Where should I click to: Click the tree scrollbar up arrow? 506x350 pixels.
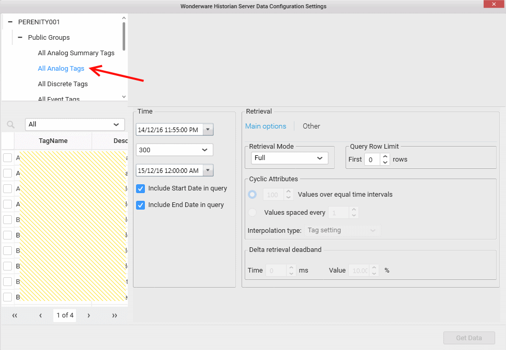click(124, 18)
